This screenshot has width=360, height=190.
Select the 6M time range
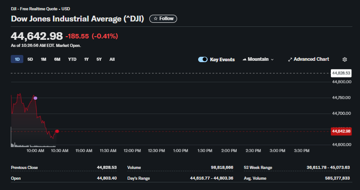coord(57,59)
